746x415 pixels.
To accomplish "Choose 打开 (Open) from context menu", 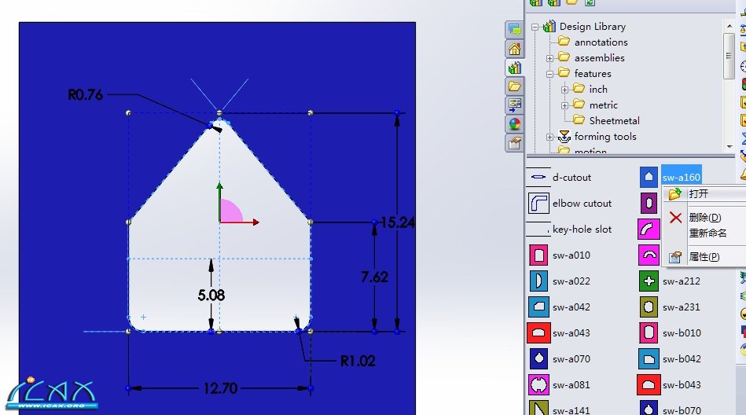I will [x=698, y=193].
